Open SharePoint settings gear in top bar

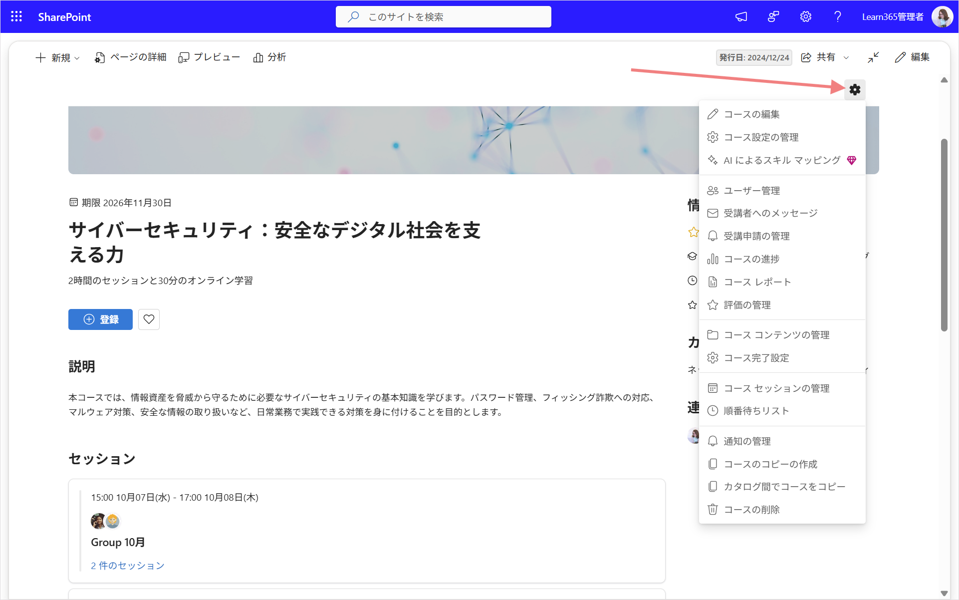point(805,16)
